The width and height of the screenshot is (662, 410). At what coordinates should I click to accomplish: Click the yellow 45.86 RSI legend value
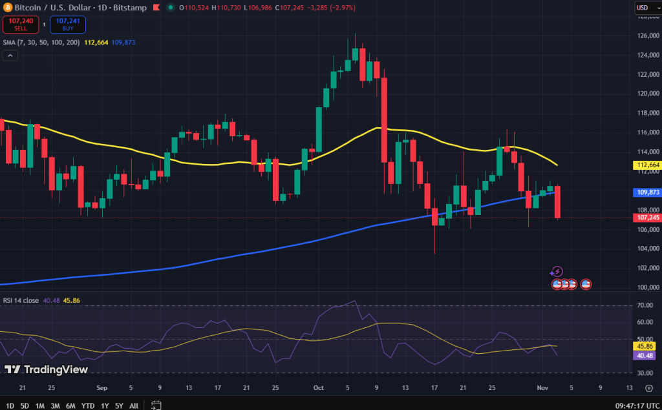click(x=71, y=300)
